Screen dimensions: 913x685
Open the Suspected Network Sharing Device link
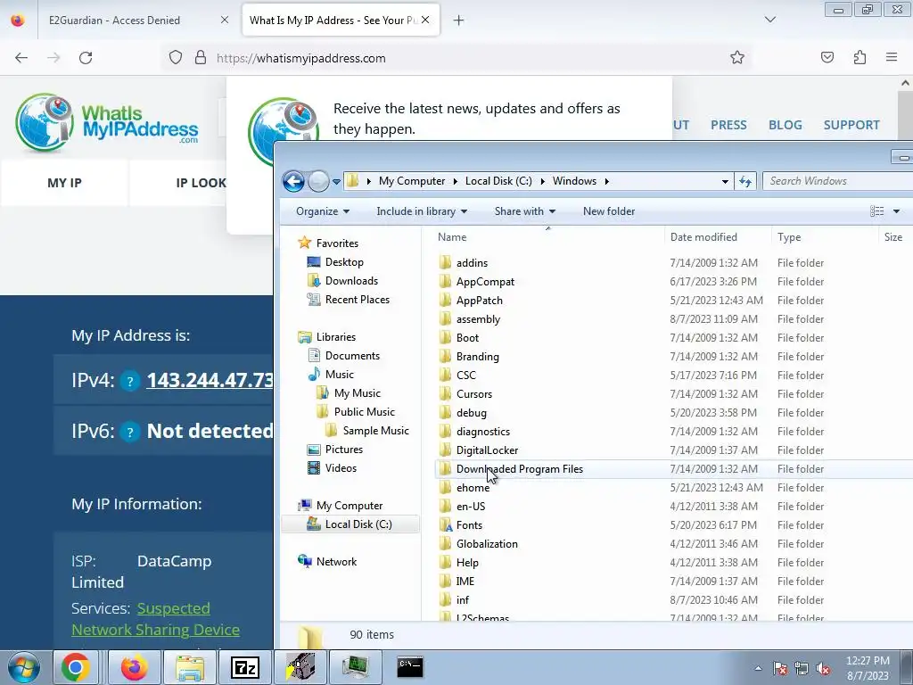coord(155,619)
